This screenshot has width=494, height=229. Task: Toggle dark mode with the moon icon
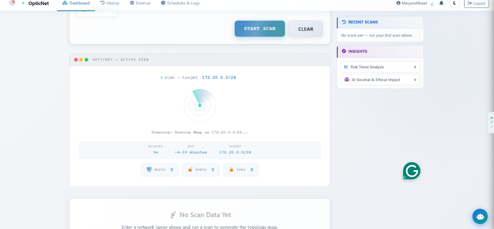coord(454,3)
